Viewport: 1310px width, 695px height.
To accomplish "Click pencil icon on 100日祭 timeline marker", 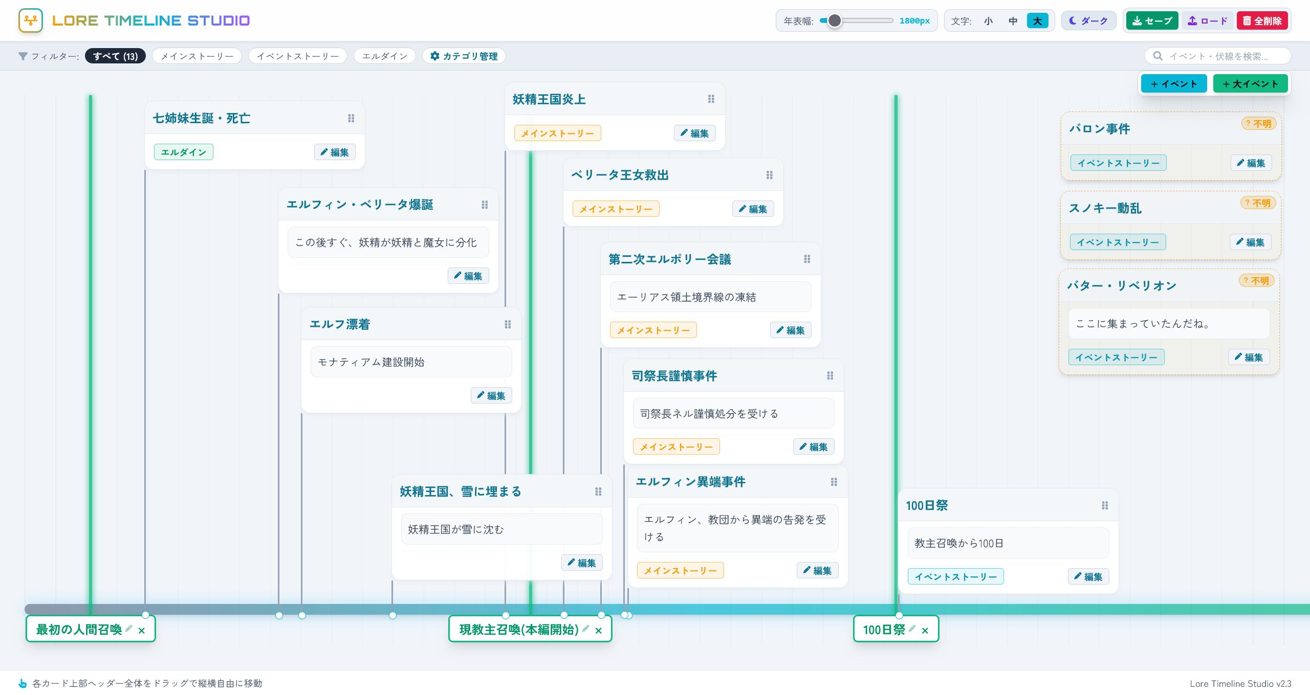I will 911,629.
